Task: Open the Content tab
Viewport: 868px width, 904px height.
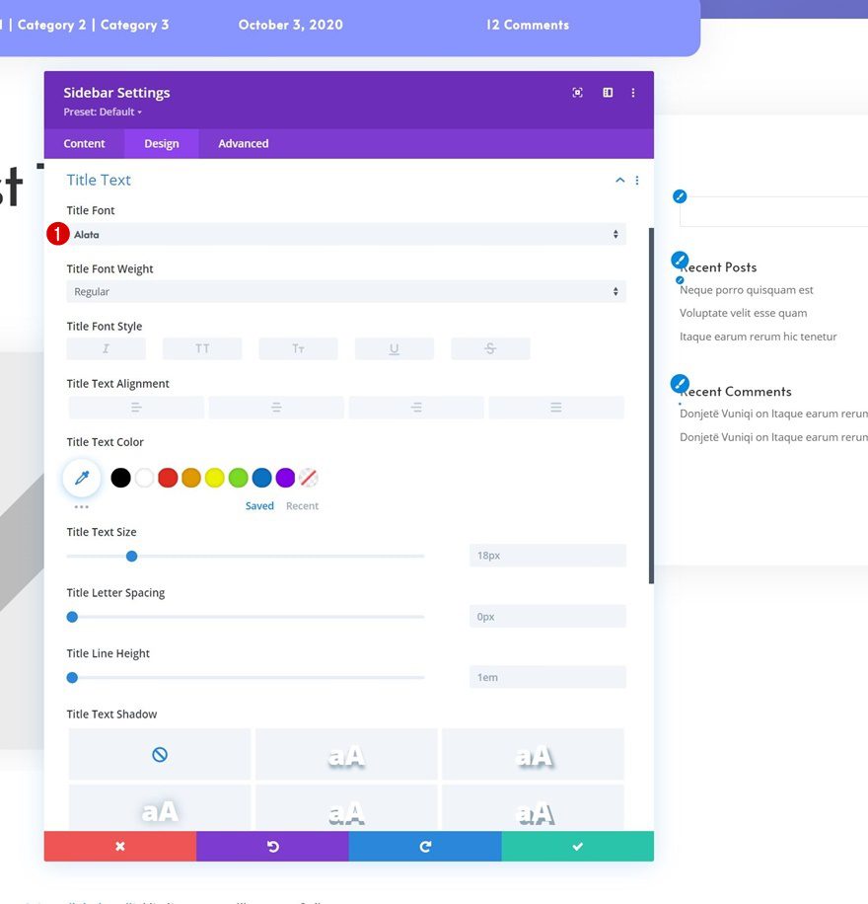Action: (x=84, y=143)
